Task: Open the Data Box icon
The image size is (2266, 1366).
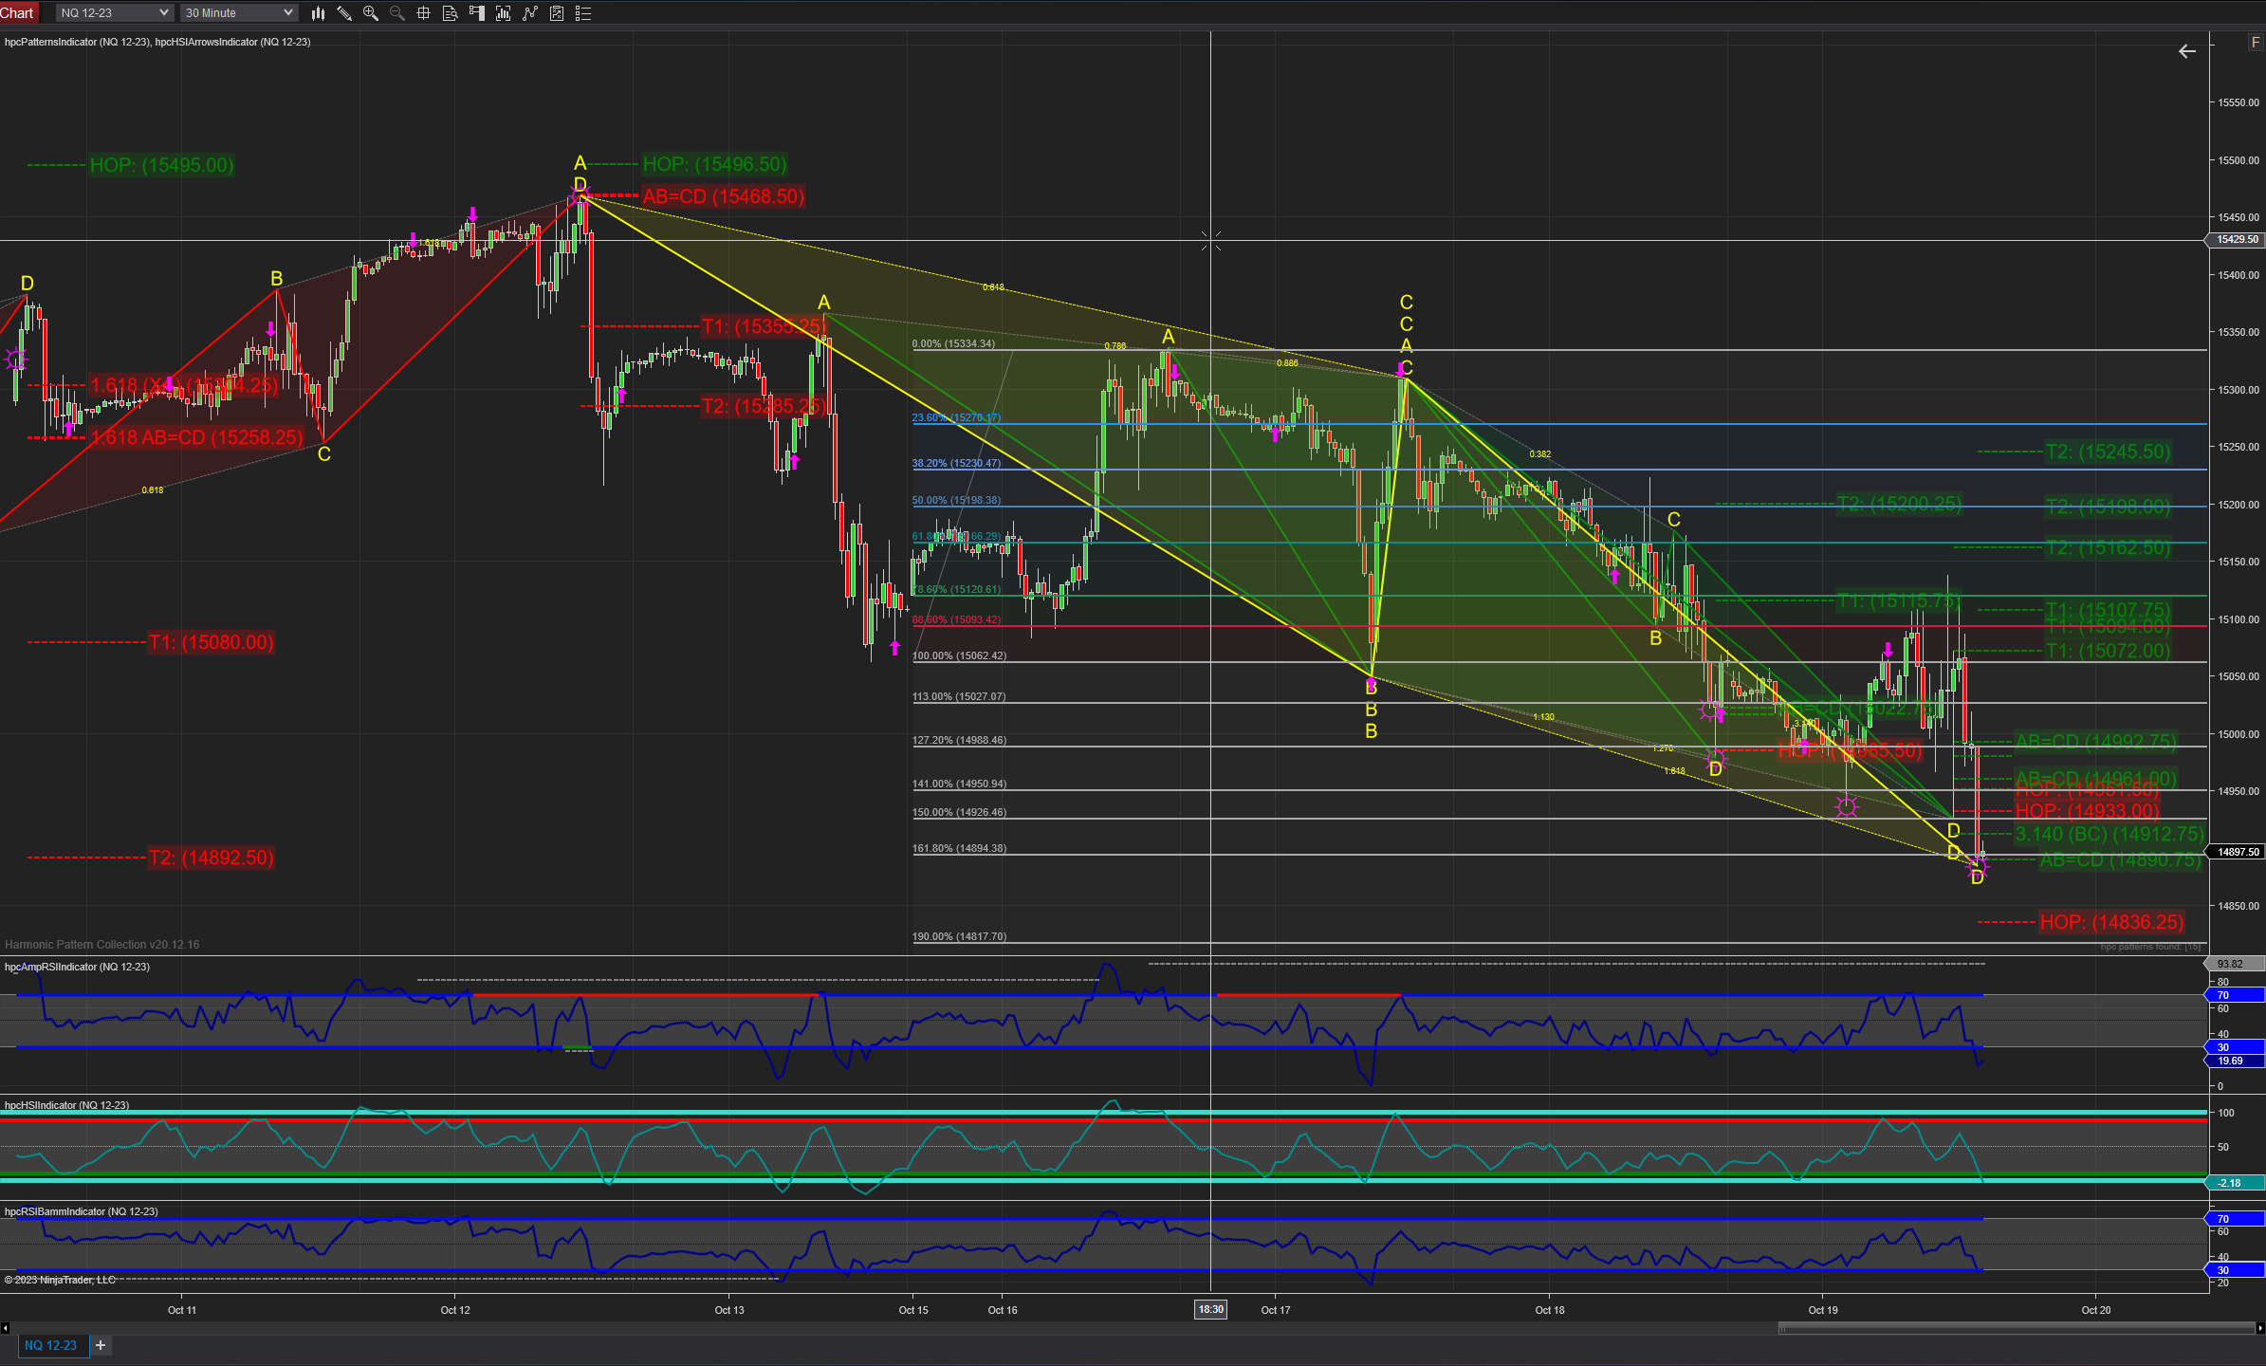Action: (451, 13)
